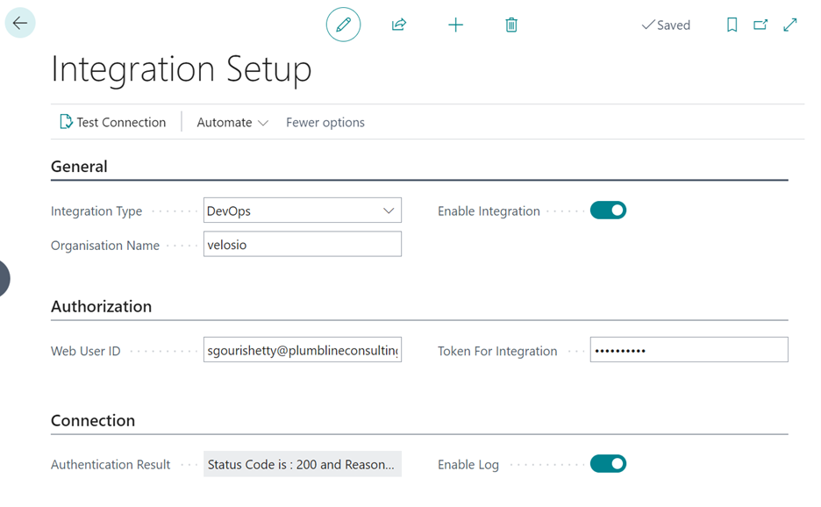Image resolution: width=821 pixels, height=507 pixels.
Task: Open the Share icon in the top bar
Action: (x=399, y=25)
